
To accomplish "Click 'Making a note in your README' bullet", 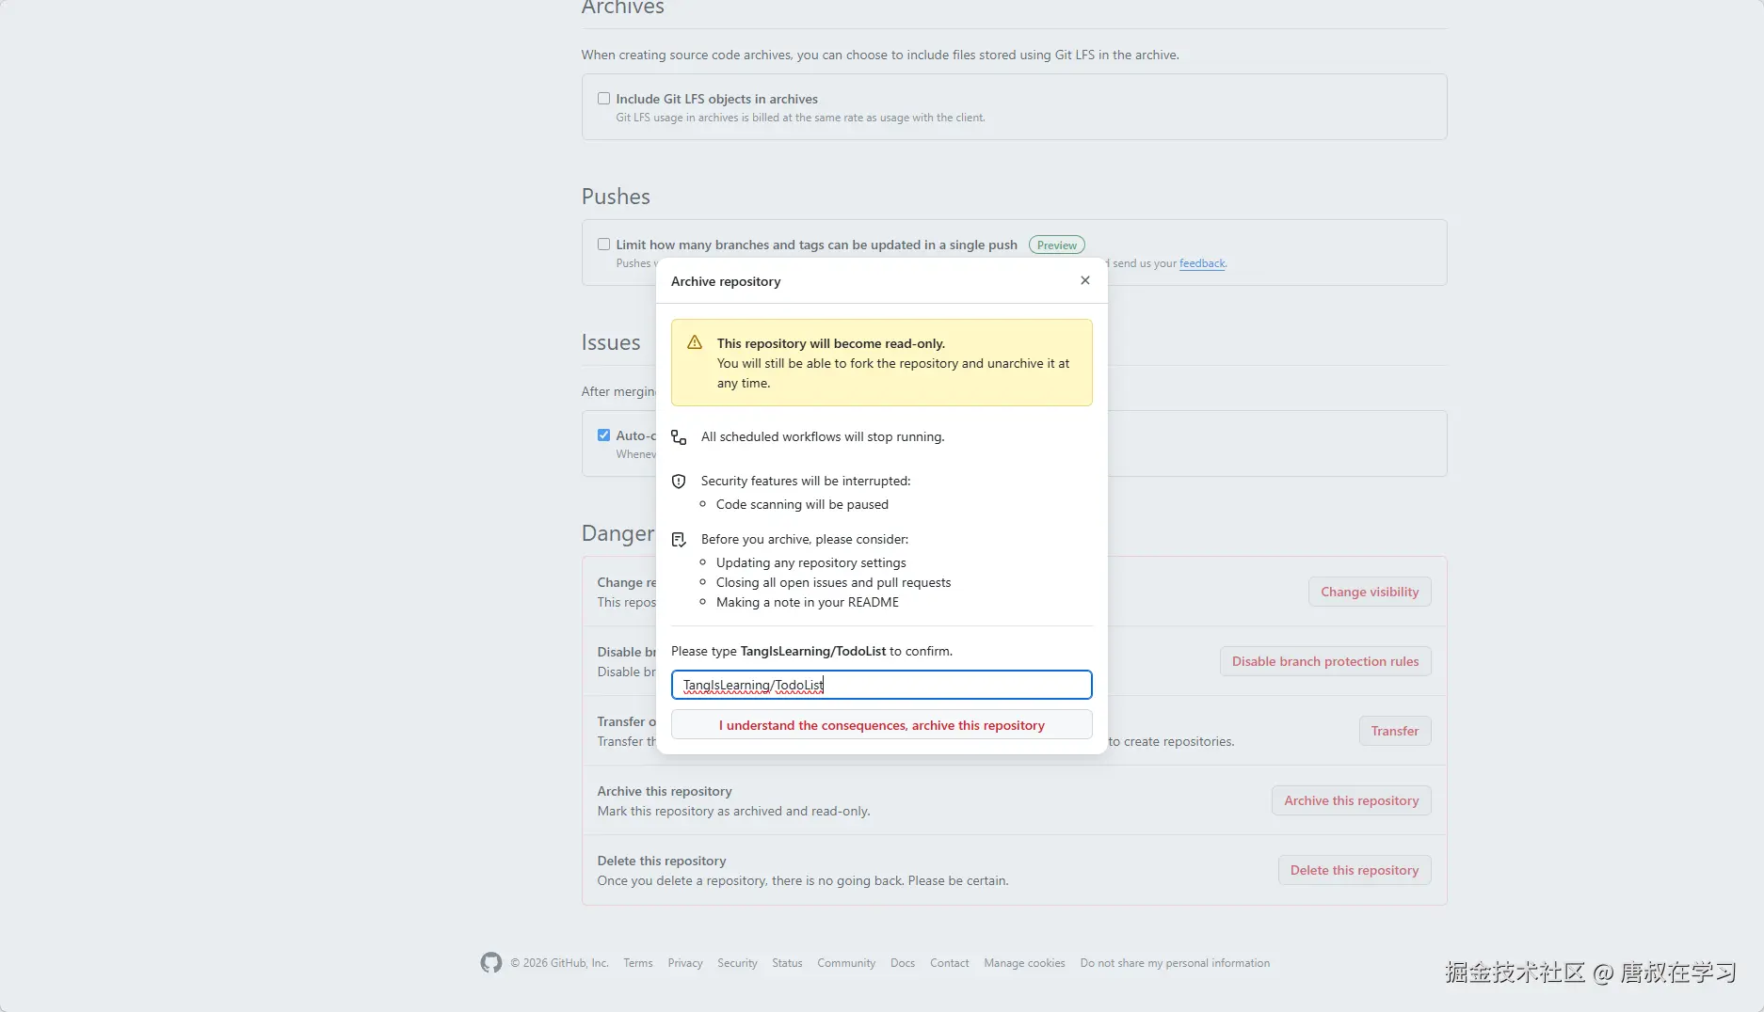I will coord(808,602).
